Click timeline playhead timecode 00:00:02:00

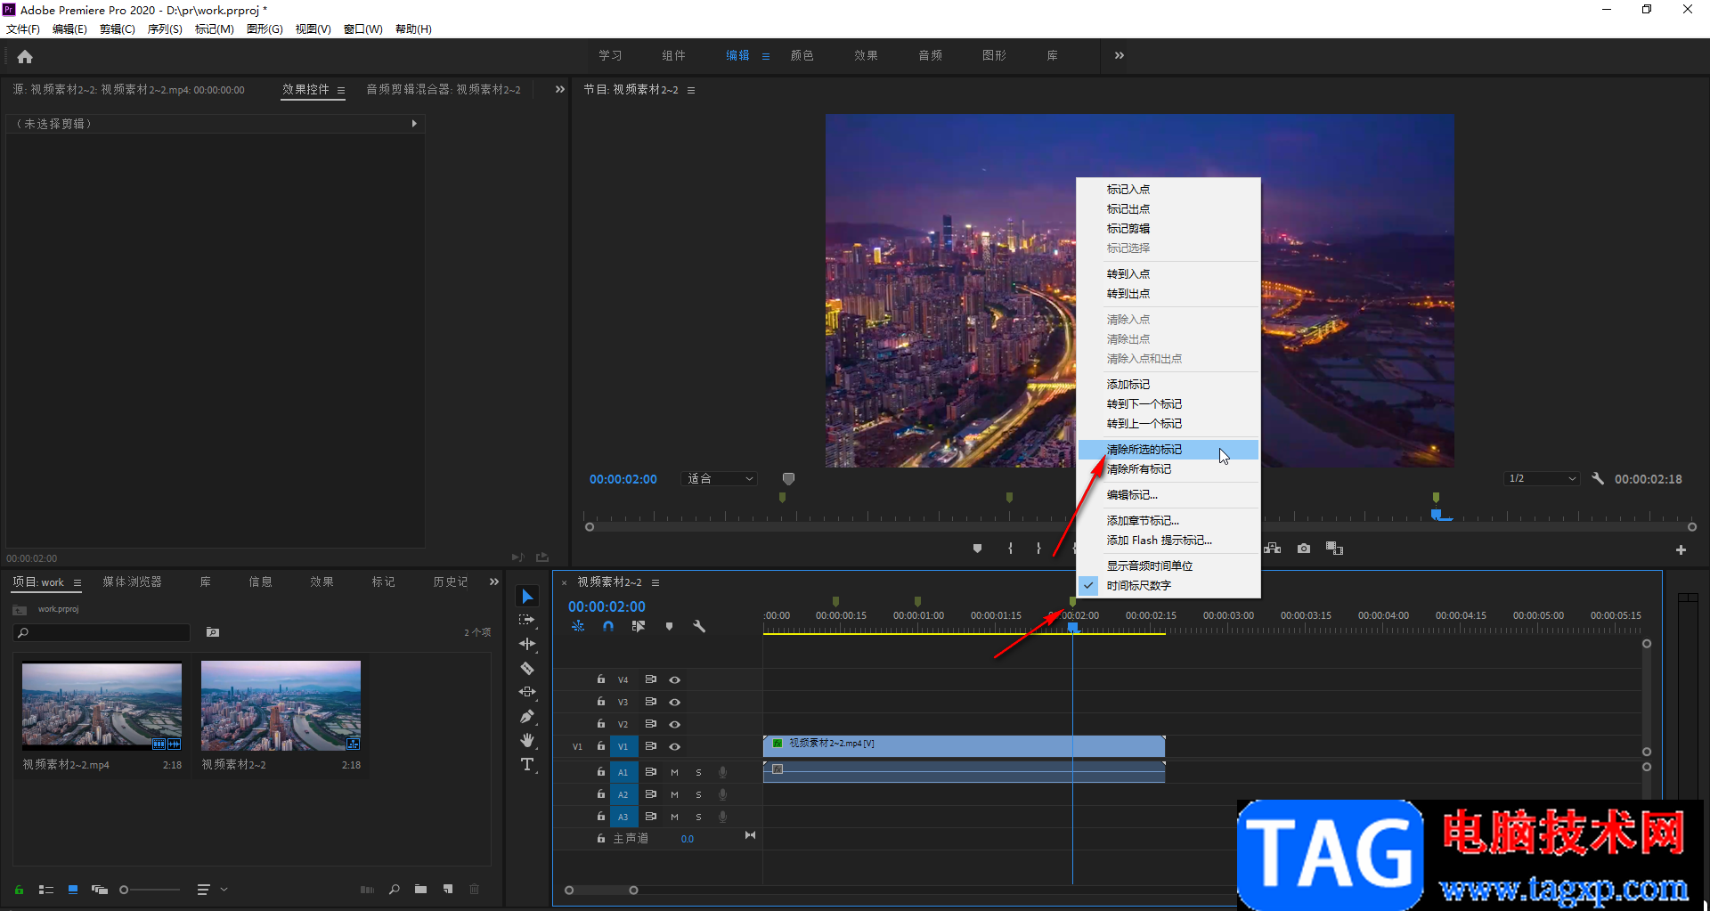click(x=607, y=606)
